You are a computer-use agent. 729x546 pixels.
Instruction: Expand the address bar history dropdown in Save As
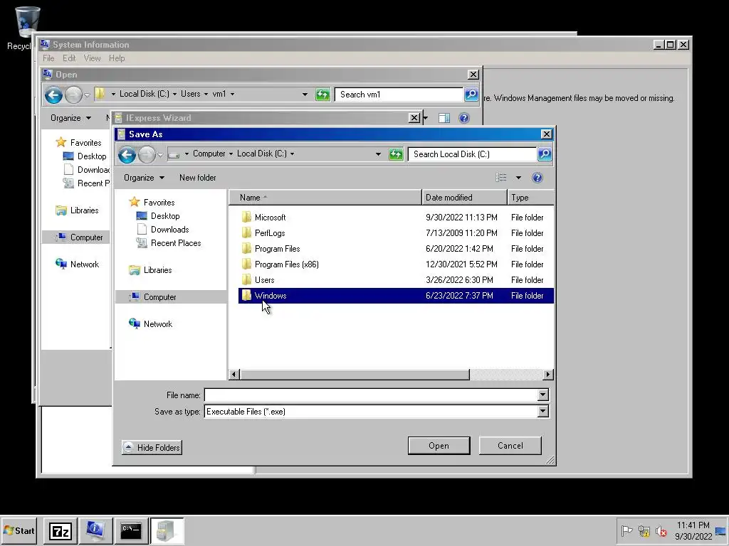(x=378, y=154)
